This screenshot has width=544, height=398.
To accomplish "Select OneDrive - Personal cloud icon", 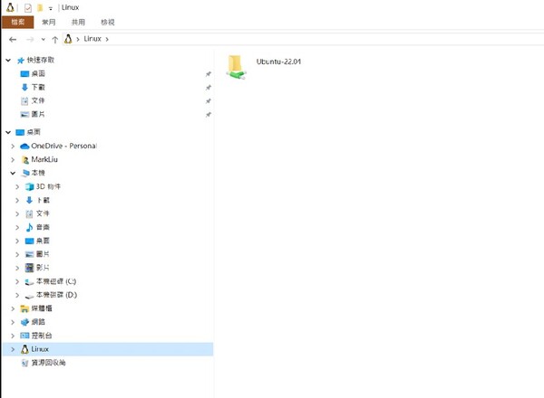I will click(x=24, y=145).
